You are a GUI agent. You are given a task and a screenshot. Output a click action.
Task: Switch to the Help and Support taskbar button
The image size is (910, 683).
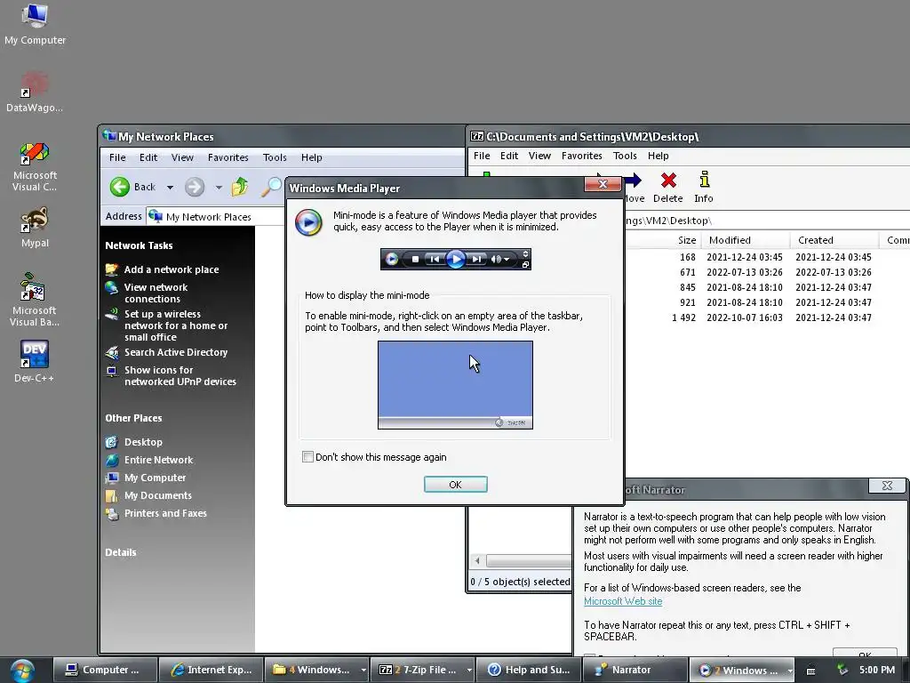pyautogui.click(x=529, y=670)
